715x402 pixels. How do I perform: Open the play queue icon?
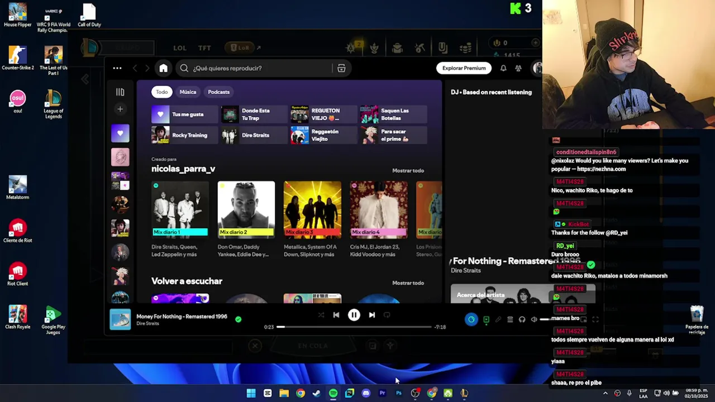(x=510, y=319)
